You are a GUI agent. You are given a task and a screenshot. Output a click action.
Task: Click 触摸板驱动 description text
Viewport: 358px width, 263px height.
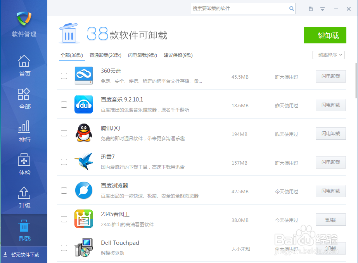tap(112, 253)
